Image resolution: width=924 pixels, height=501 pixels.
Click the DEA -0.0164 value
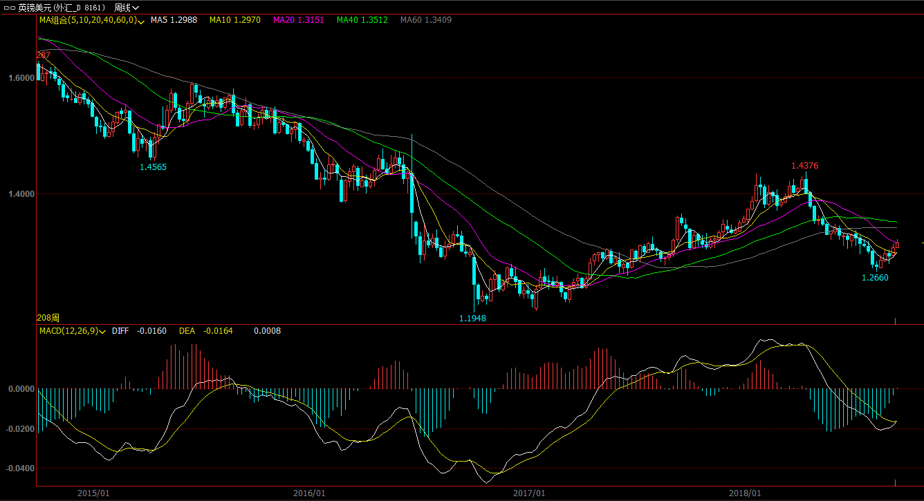tap(206, 331)
